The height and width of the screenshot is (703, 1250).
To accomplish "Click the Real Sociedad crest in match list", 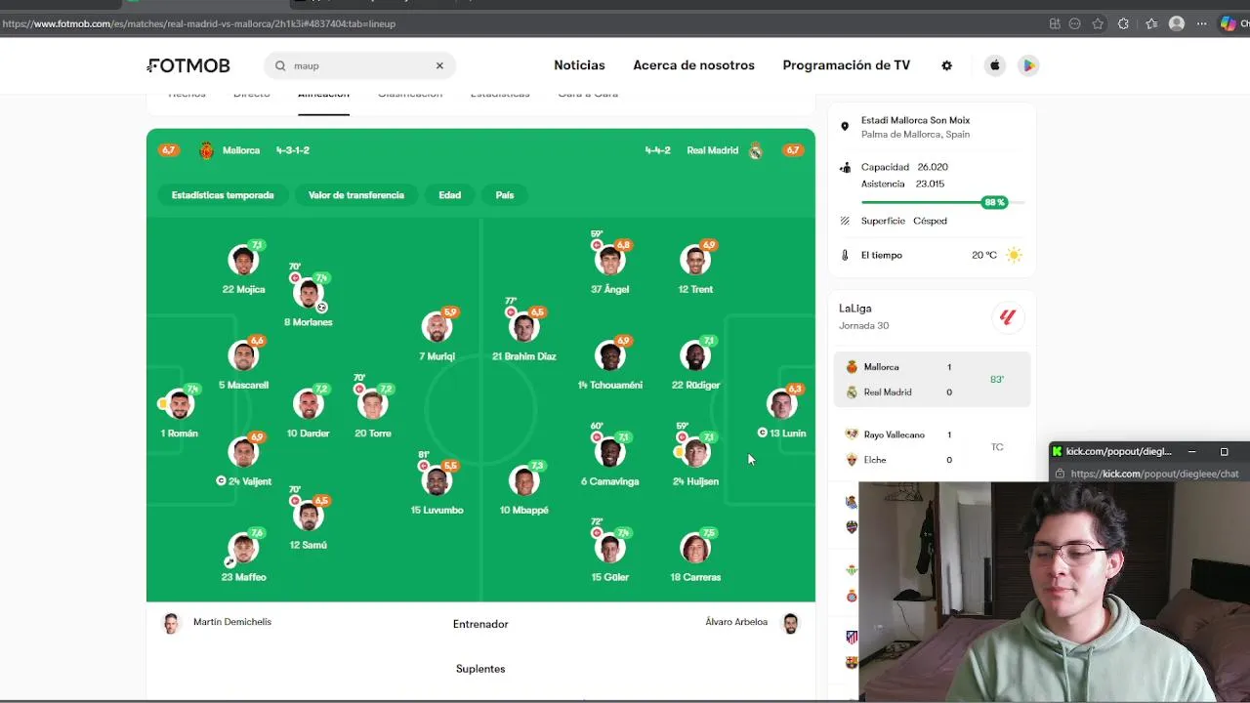I will [x=852, y=502].
